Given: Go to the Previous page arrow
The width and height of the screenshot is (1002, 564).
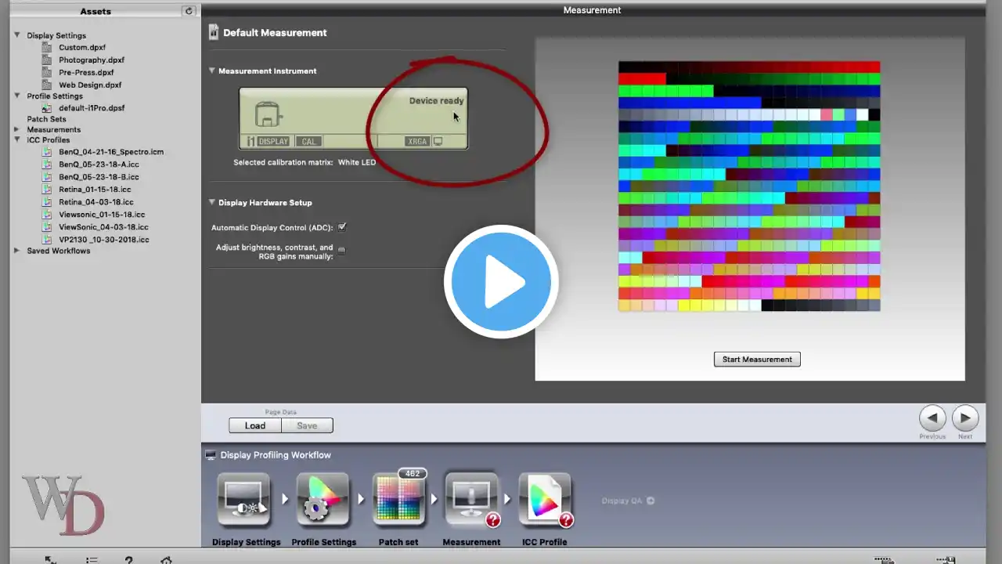Looking at the screenshot, I should pos(932,418).
